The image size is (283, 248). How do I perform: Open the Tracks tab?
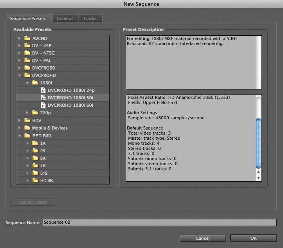pyautogui.click(x=90, y=18)
